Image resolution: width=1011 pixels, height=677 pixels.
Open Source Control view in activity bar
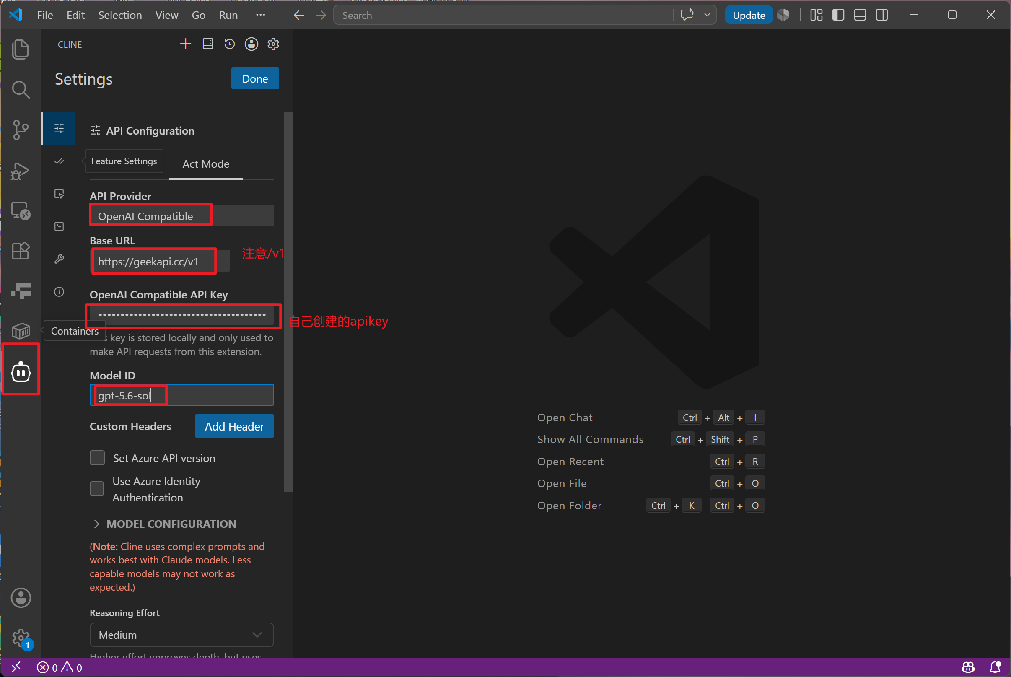tap(20, 130)
